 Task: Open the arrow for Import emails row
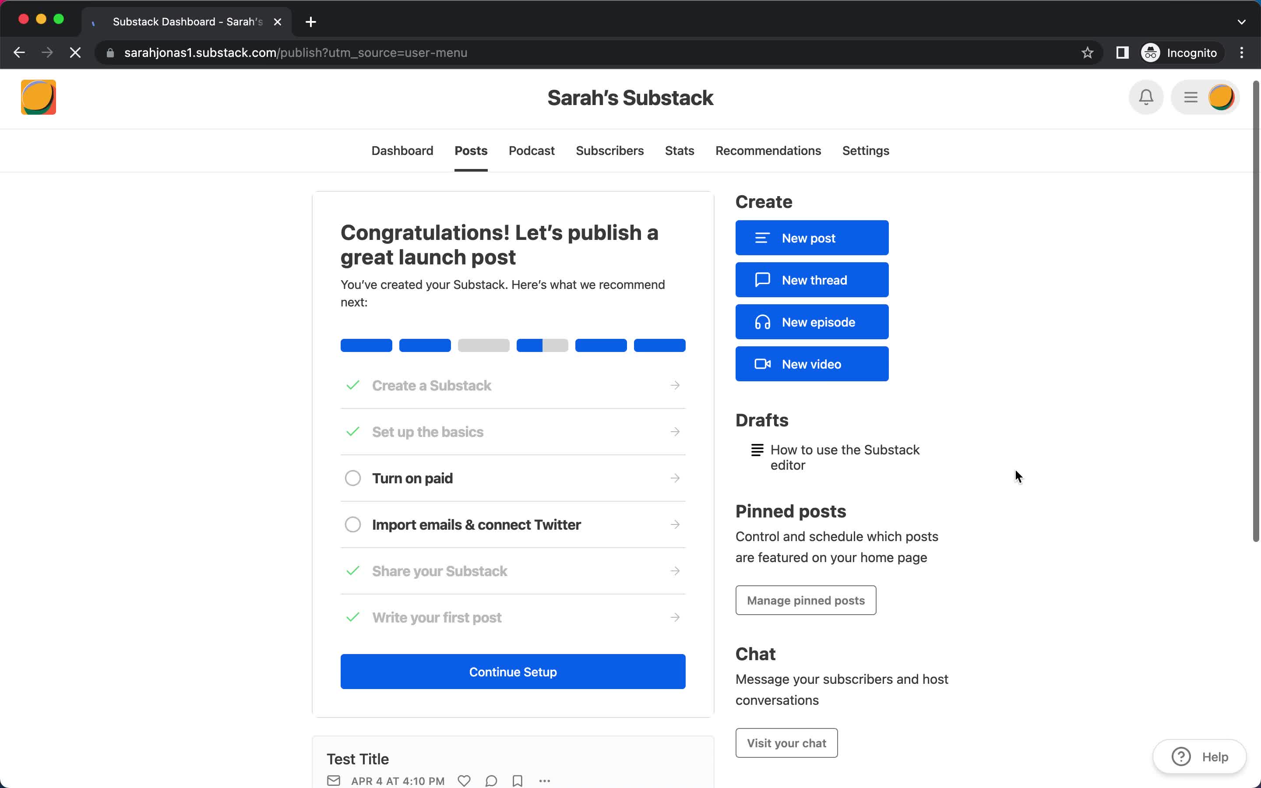point(675,524)
